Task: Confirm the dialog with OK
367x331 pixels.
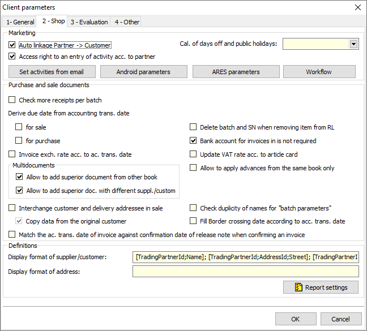Action: 296,319
